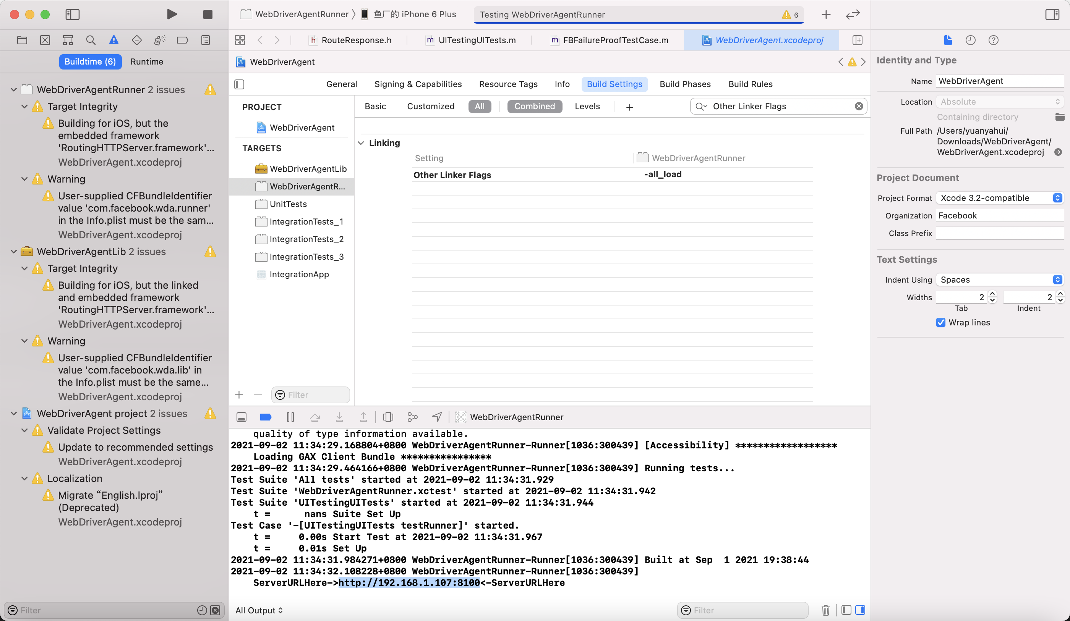Open Debug Memory Graph tool

(x=412, y=417)
